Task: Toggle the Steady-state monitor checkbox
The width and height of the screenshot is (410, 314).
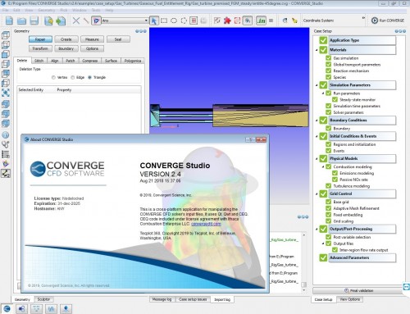Action: pyautogui.click(x=335, y=100)
